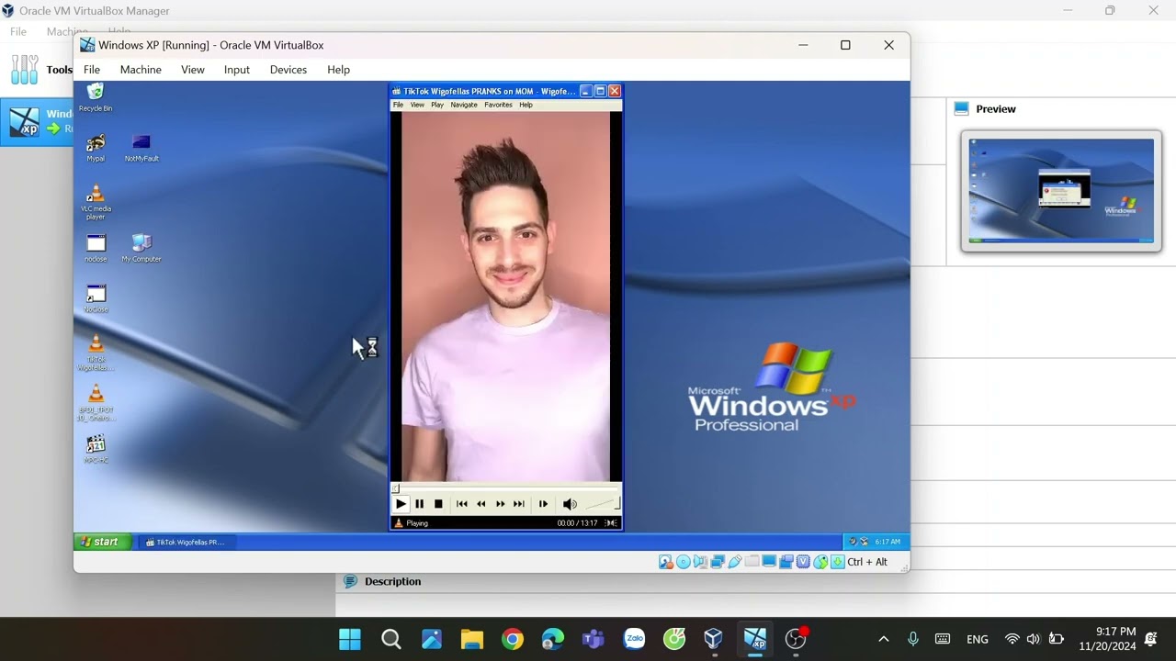Image resolution: width=1176 pixels, height=661 pixels.
Task: Click the optical disc icon in VM status bar
Action: (x=684, y=562)
